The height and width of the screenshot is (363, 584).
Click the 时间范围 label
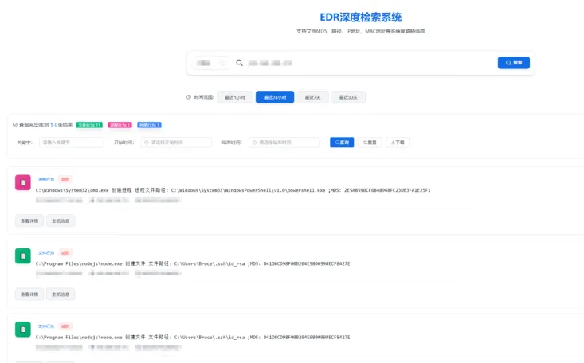(203, 97)
